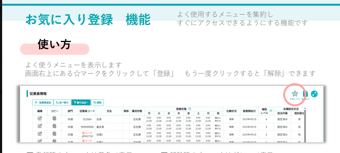The height and width of the screenshot is (153, 340).
Task: Click employee code 013564 cell
Action: 87,119
